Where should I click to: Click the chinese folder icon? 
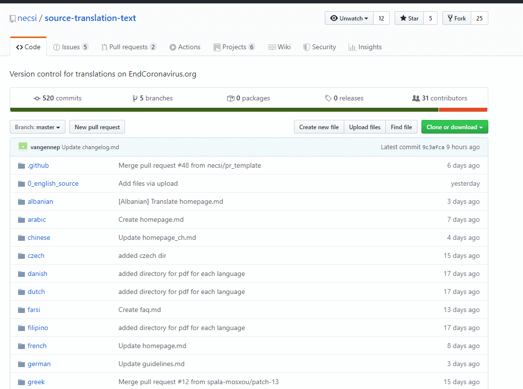pyautogui.click(x=21, y=237)
